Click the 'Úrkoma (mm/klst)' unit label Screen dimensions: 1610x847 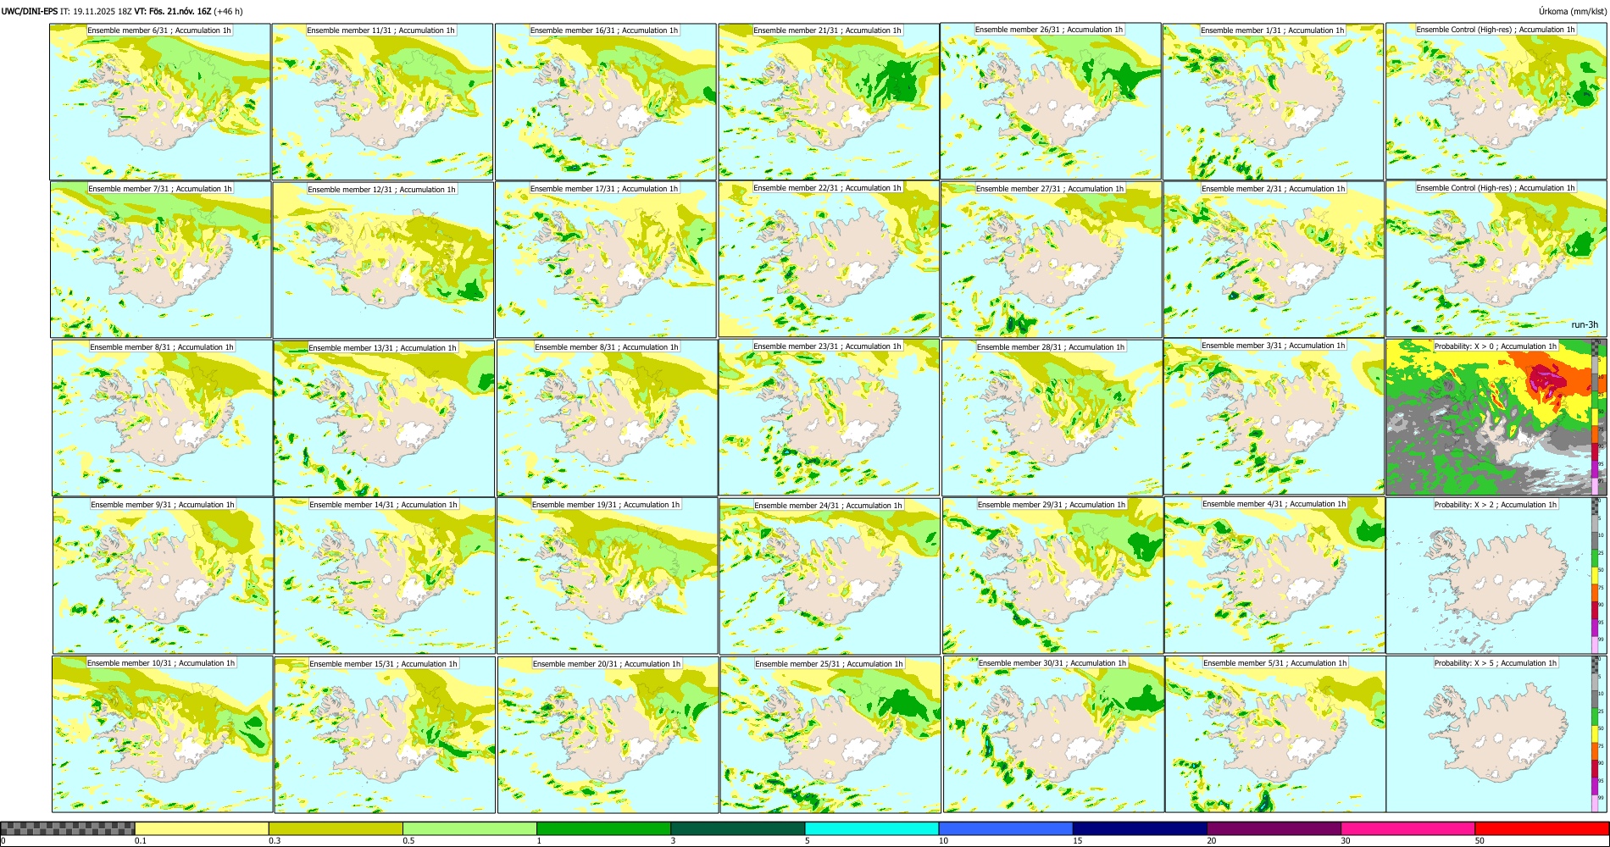pos(1573,11)
